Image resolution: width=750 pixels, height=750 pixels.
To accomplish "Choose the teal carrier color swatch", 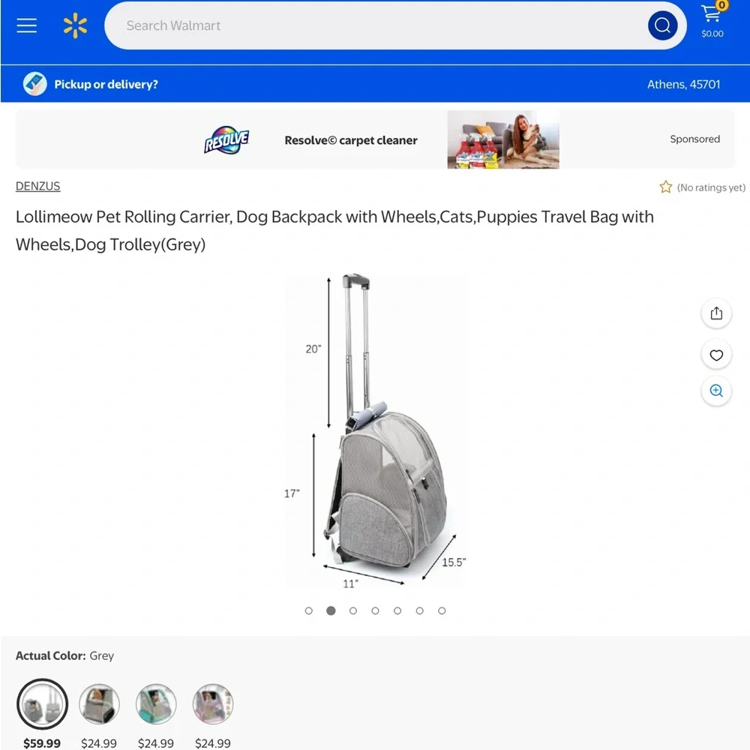I will (156, 704).
